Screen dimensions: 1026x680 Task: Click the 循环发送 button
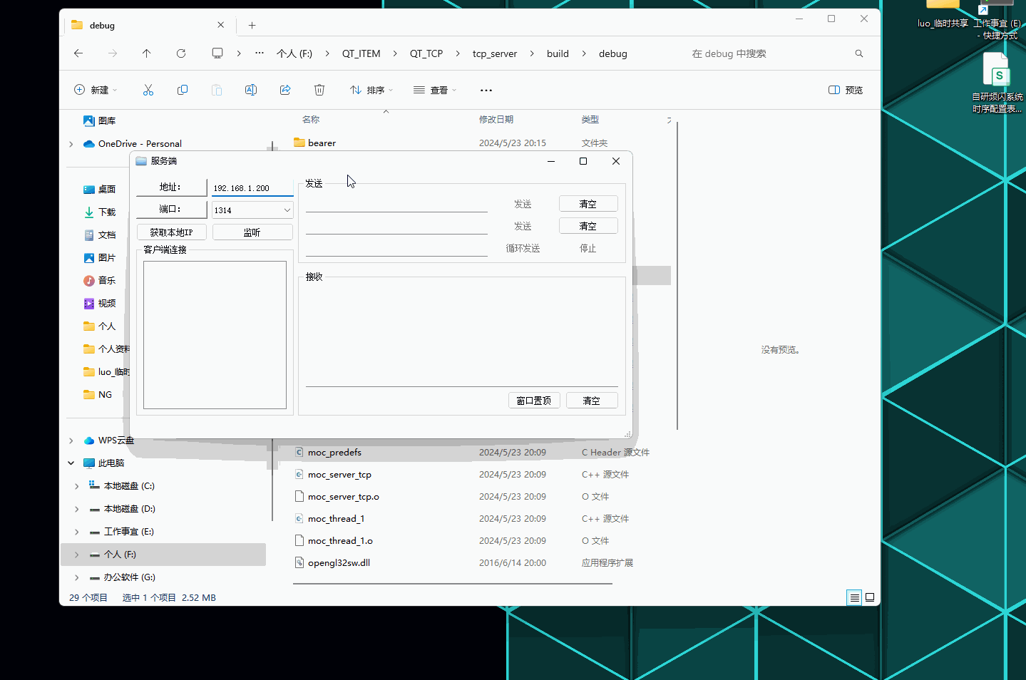[523, 248]
